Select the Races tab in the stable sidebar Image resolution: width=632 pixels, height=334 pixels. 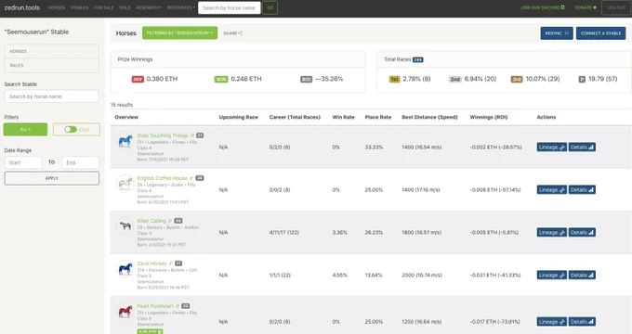[x=52, y=65]
